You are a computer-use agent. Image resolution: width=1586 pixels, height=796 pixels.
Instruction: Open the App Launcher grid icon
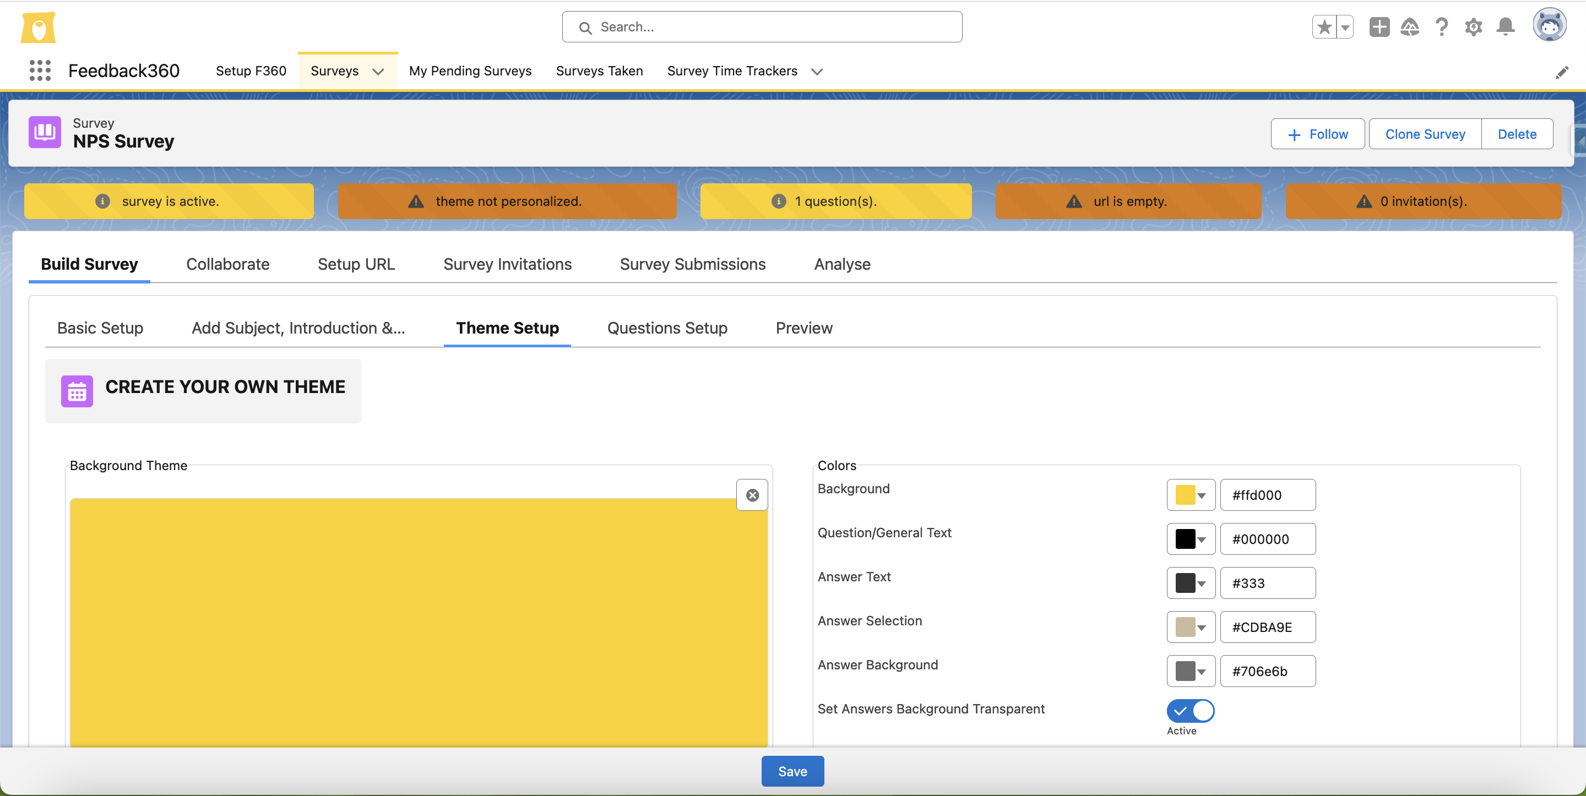click(x=40, y=71)
